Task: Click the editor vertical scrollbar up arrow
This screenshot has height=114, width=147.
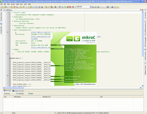Action: 143,12
